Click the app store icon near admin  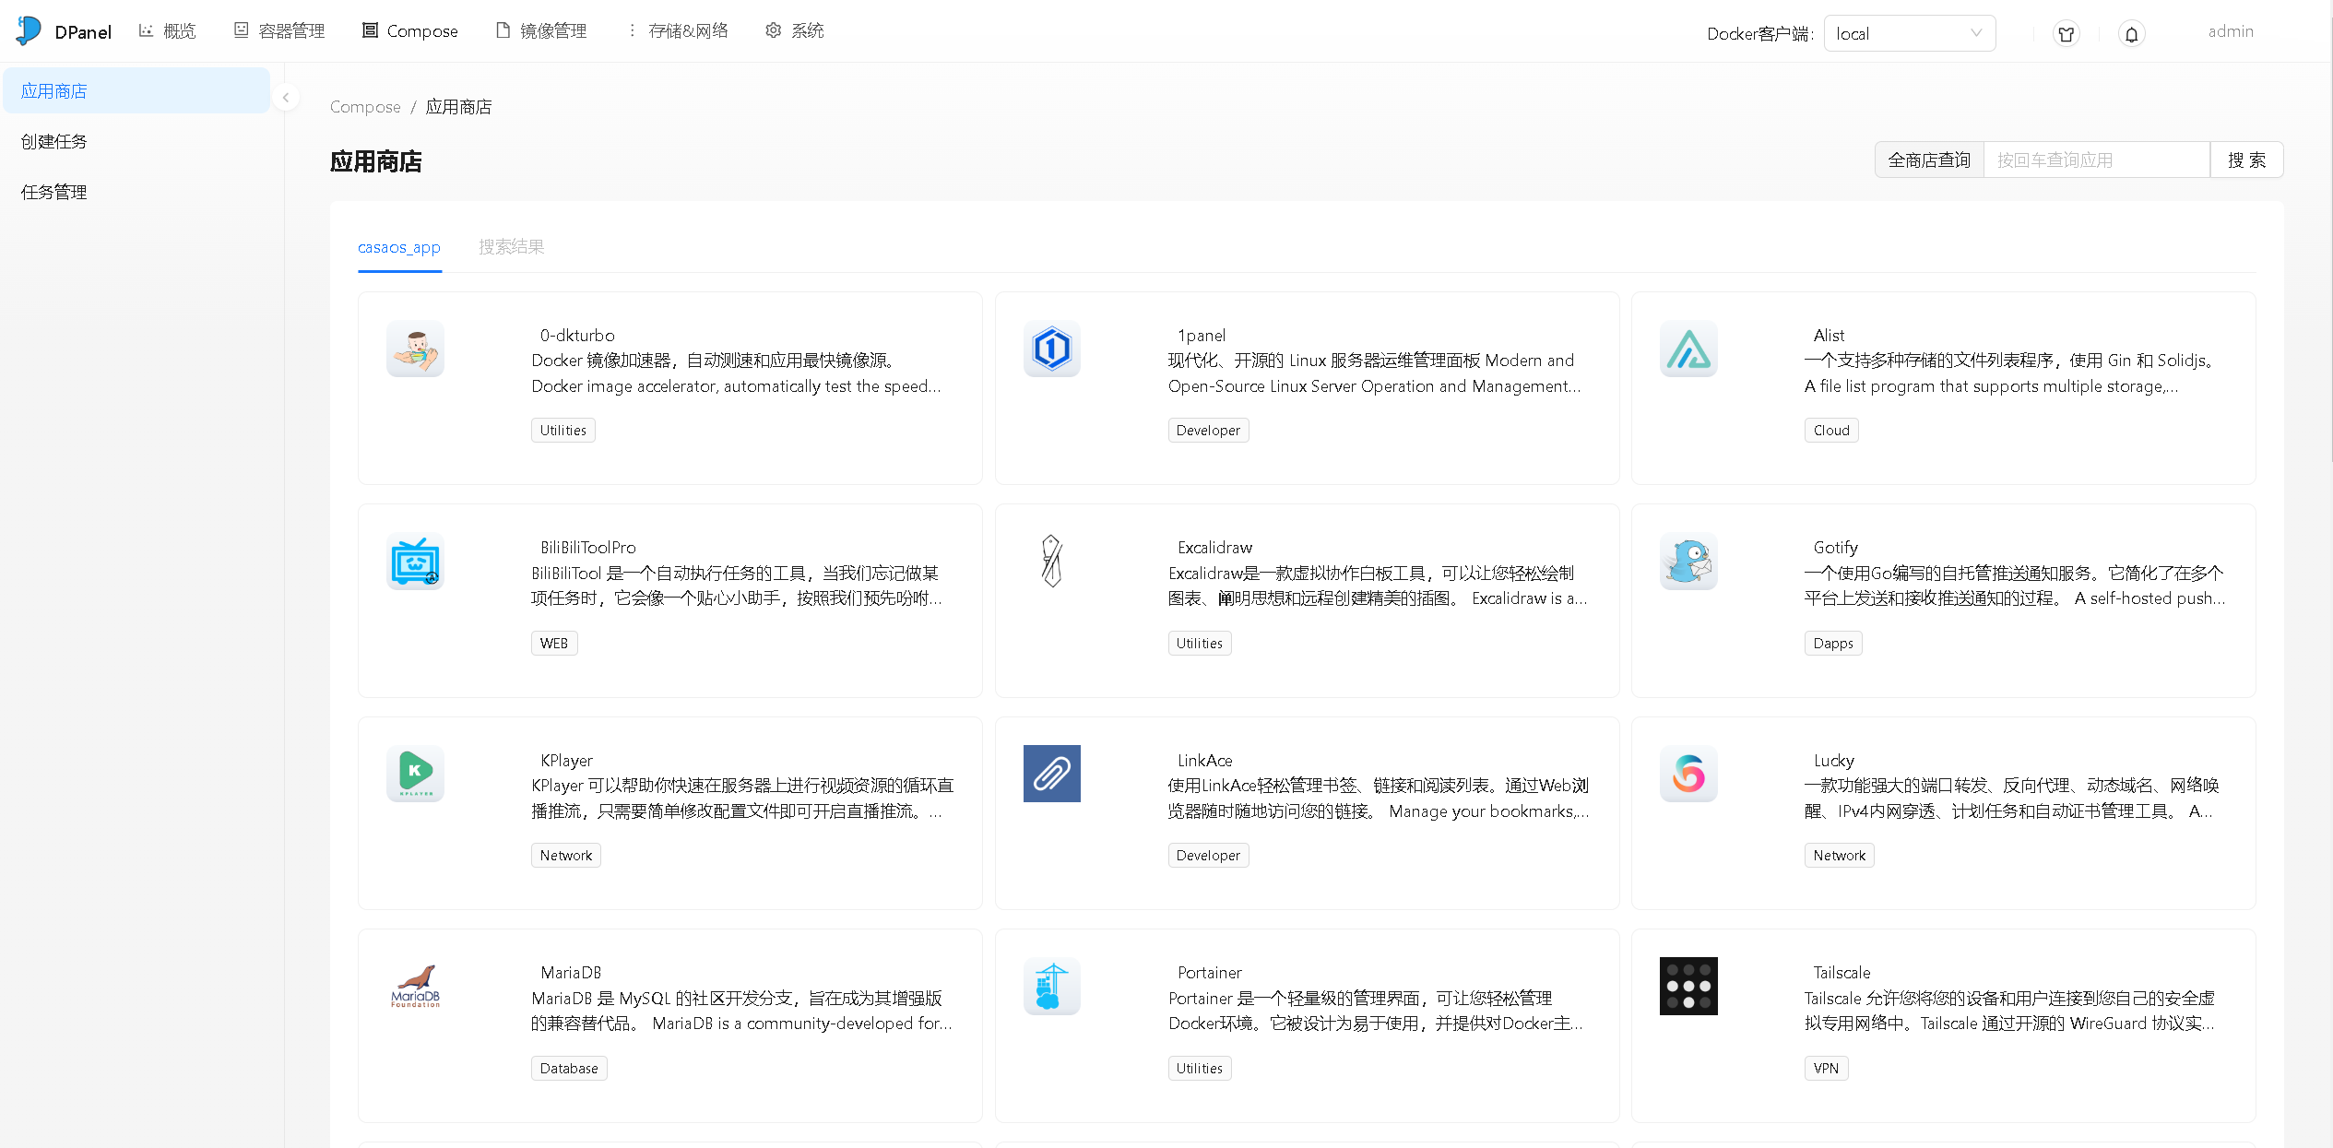coord(2066,33)
